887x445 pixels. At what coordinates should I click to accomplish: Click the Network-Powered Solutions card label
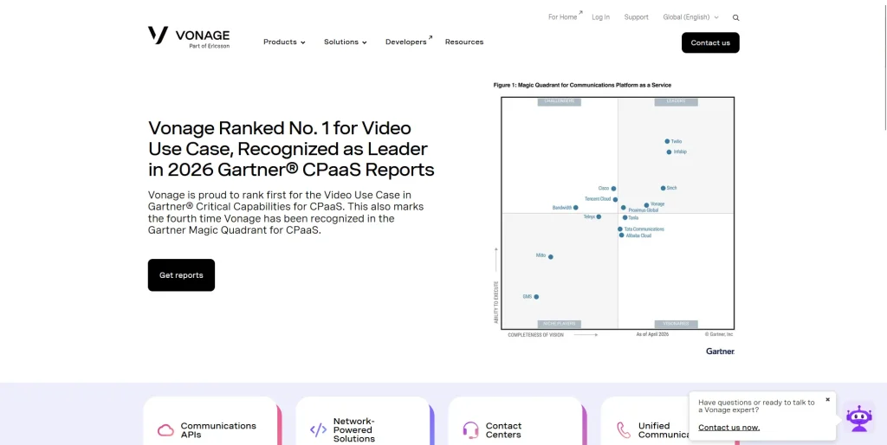[x=353, y=430]
